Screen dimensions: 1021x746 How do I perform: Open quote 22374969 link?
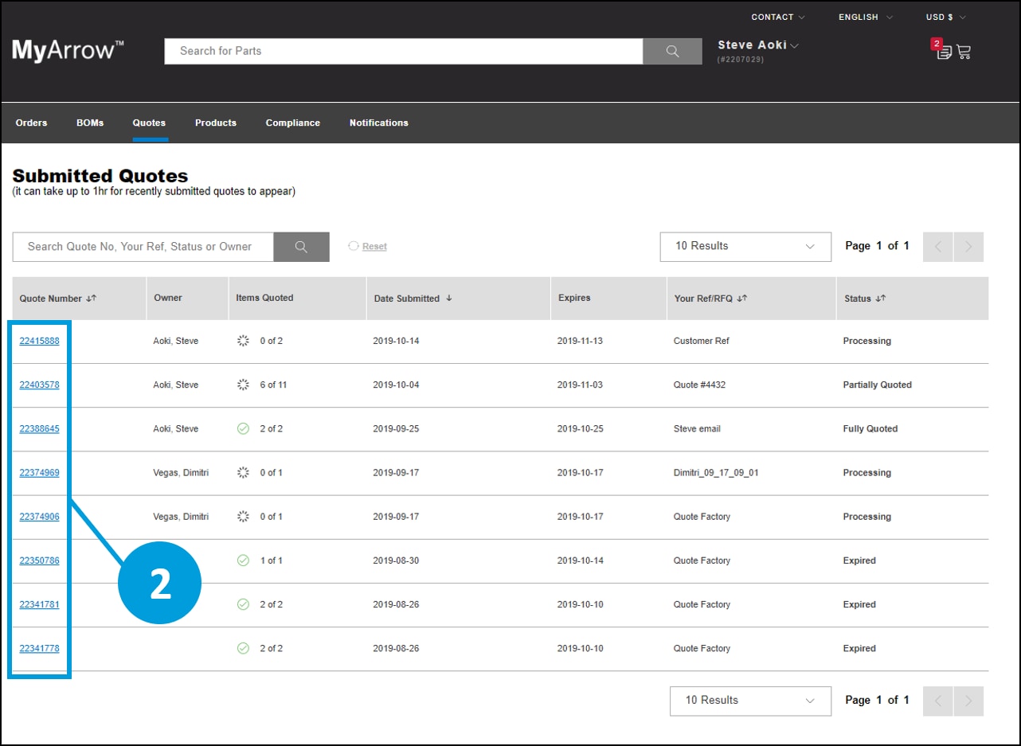point(39,472)
